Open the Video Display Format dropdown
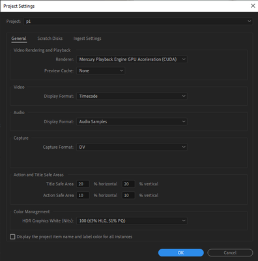258x261 pixels. click(132, 96)
